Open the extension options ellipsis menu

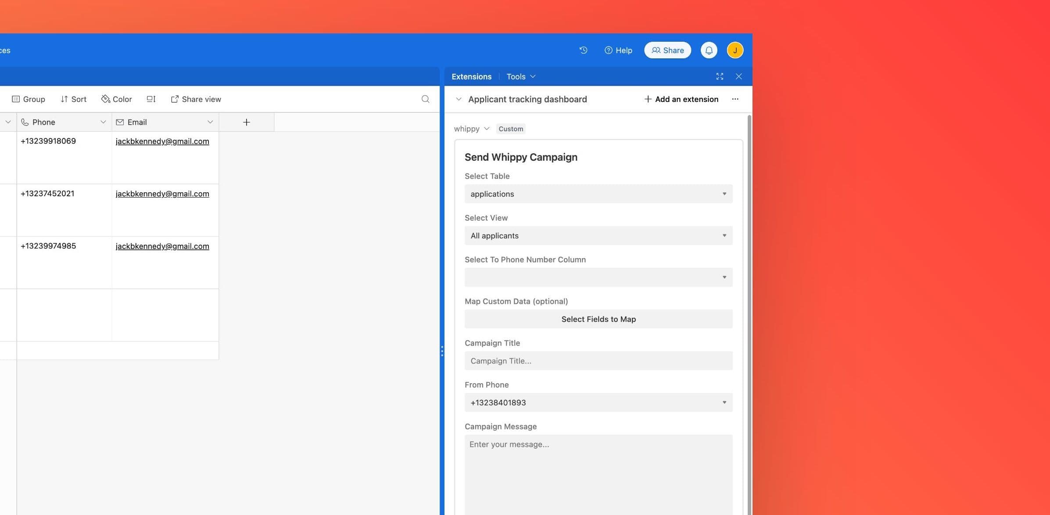[x=735, y=99]
